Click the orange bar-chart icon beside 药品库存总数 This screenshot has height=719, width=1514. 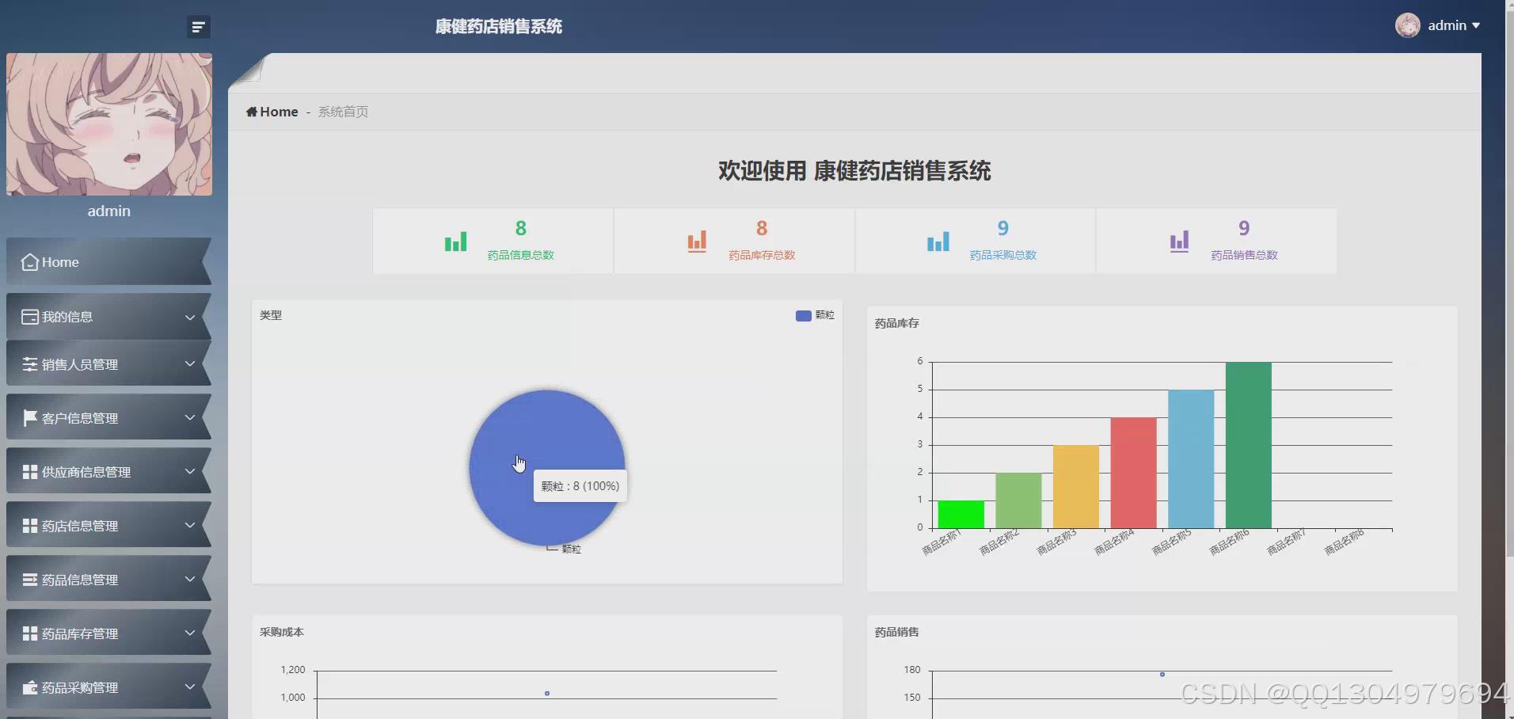696,240
